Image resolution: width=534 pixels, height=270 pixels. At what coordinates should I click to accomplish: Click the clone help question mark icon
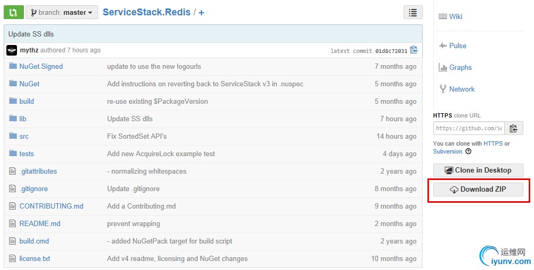coord(468,151)
